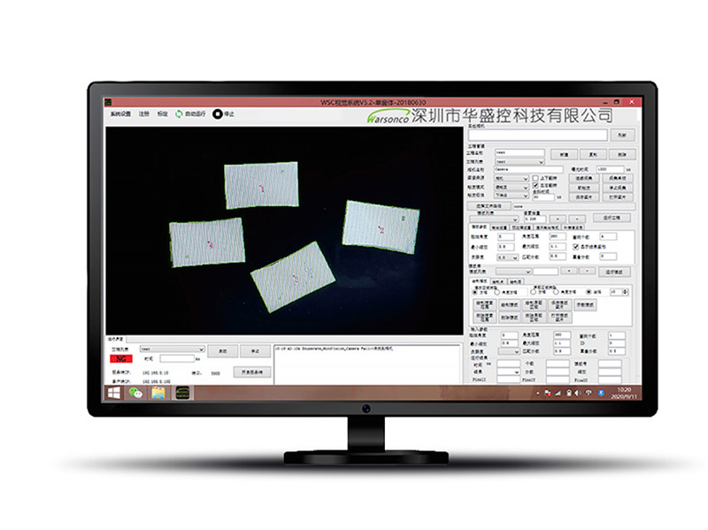Click the camera name field showing Camera
Screen dimensions: 708x530
tap(528, 169)
